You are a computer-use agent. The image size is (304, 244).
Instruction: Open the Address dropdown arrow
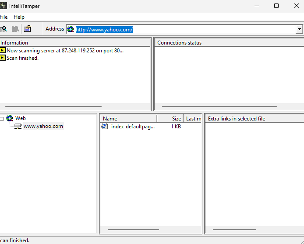299,29
